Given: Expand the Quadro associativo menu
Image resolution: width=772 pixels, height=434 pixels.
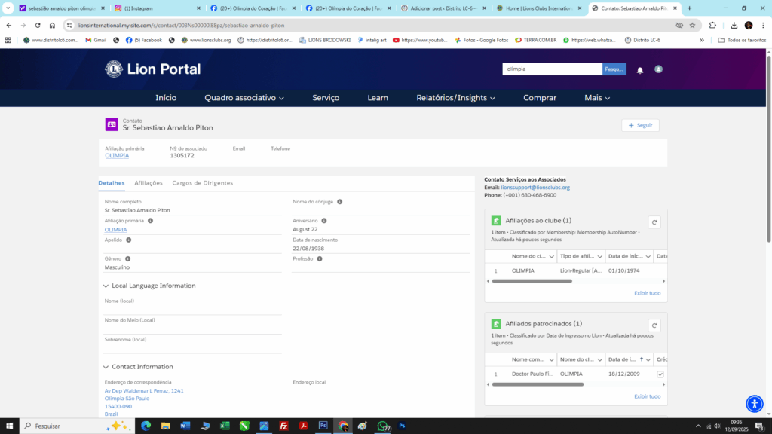Looking at the screenshot, I should click(244, 98).
